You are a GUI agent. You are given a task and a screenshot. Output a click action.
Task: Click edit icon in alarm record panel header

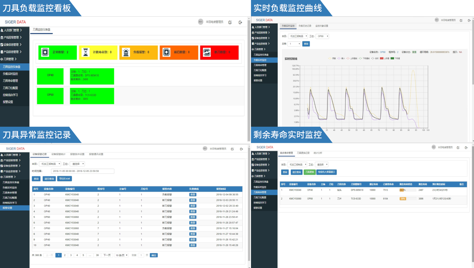click(x=232, y=149)
